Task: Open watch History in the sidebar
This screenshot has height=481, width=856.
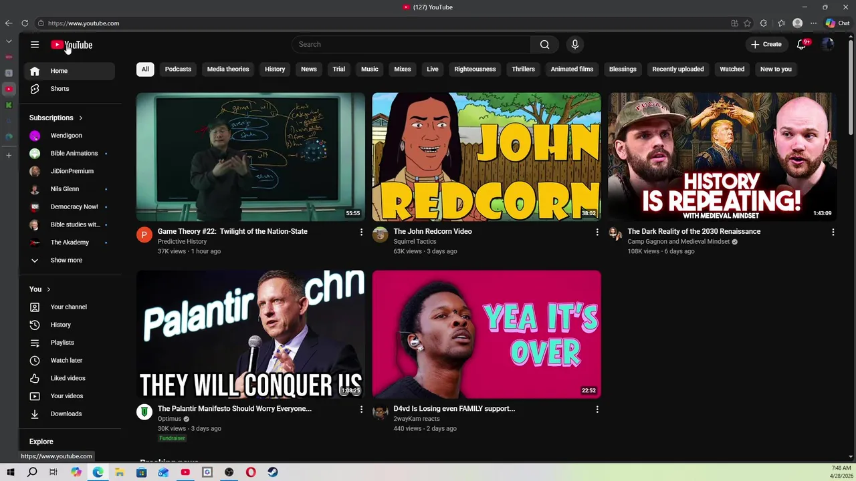Action: 70,325
